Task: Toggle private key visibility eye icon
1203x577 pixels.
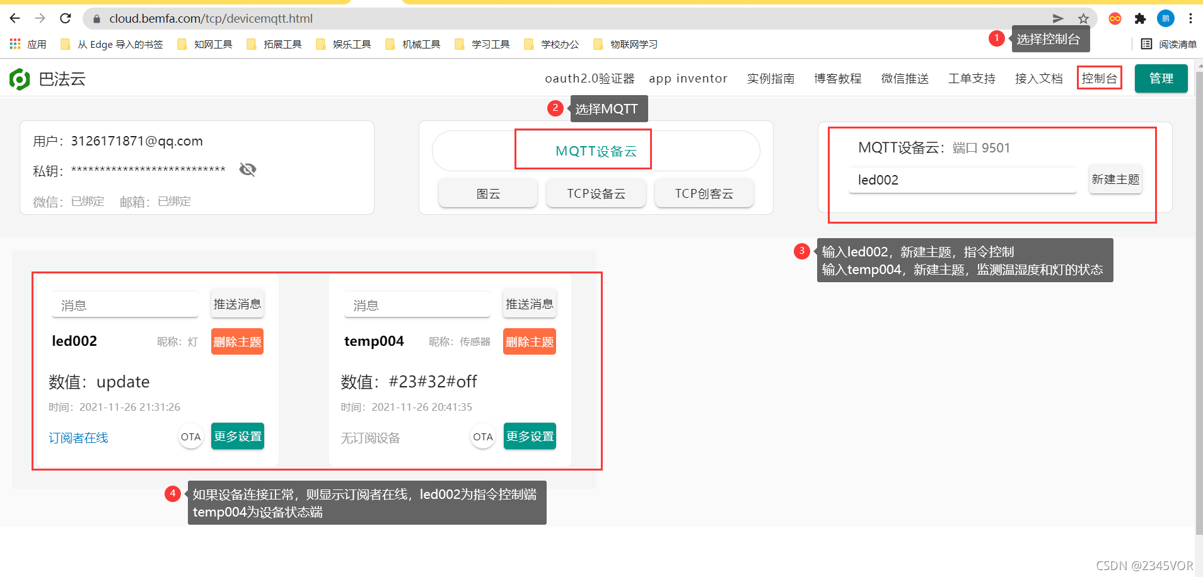Action: pyautogui.click(x=248, y=169)
